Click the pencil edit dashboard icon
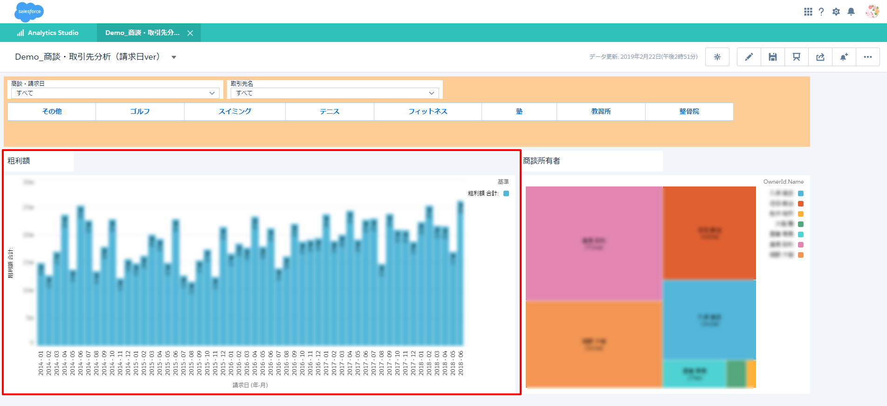The width and height of the screenshot is (887, 406). click(749, 57)
